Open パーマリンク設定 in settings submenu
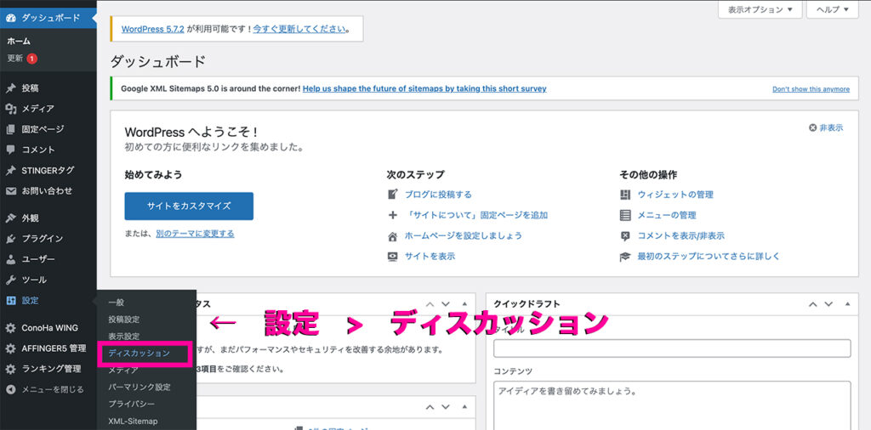This screenshot has width=871, height=430. tap(139, 387)
